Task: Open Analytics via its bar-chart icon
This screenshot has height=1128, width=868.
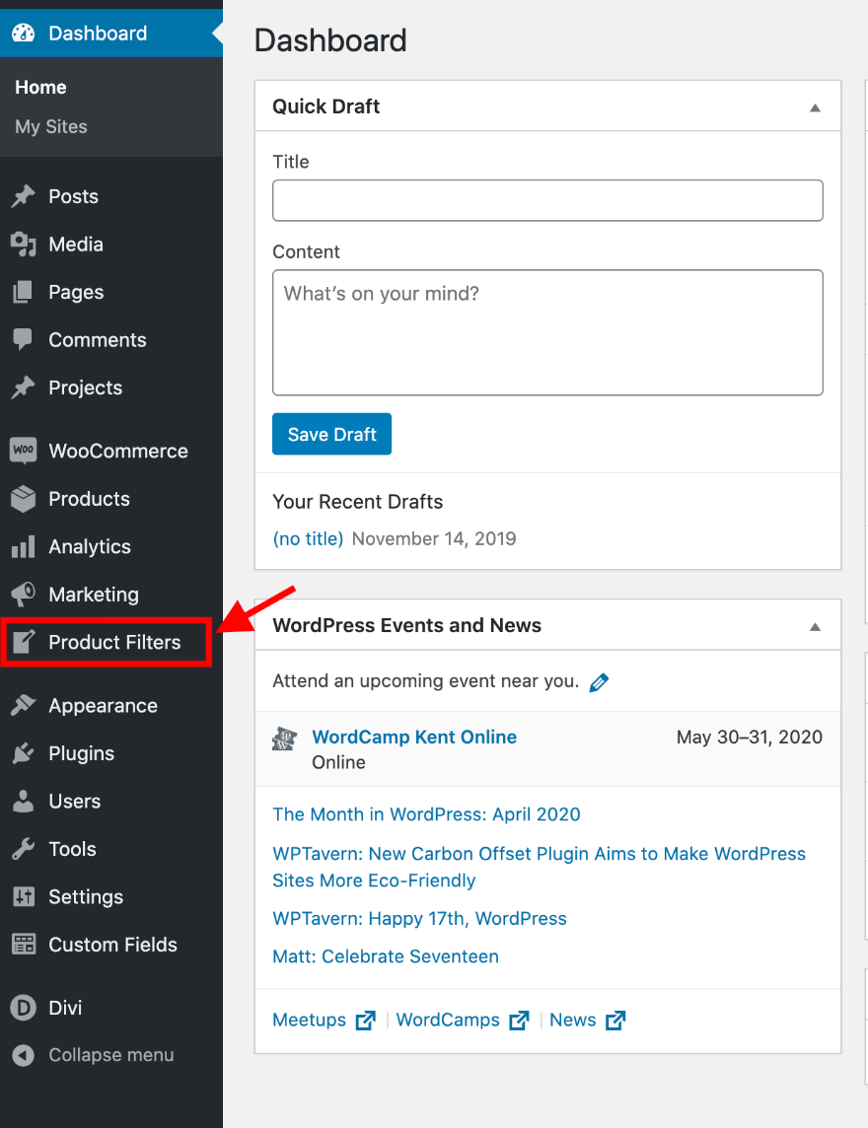Action: click(x=23, y=547)
